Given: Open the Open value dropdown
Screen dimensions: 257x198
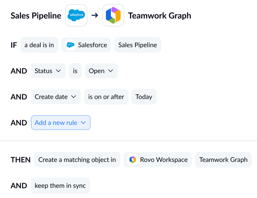Looking at the screenshot, I should coord(101,71).
